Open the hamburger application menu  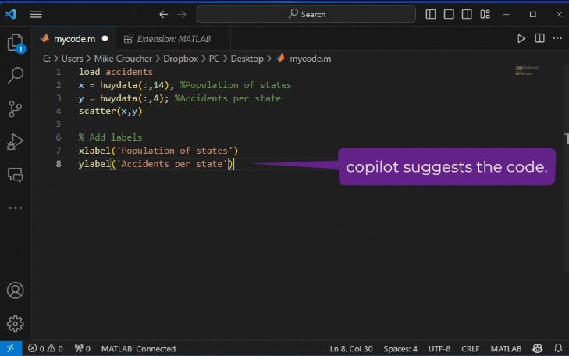coord(37,14)
